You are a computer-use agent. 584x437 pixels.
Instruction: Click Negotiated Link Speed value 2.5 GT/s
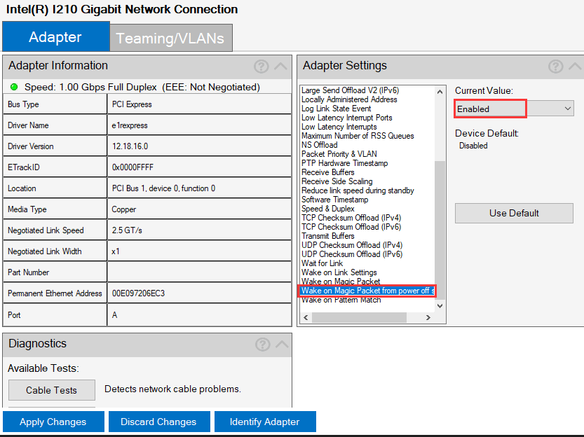click(x=127, y=230)
